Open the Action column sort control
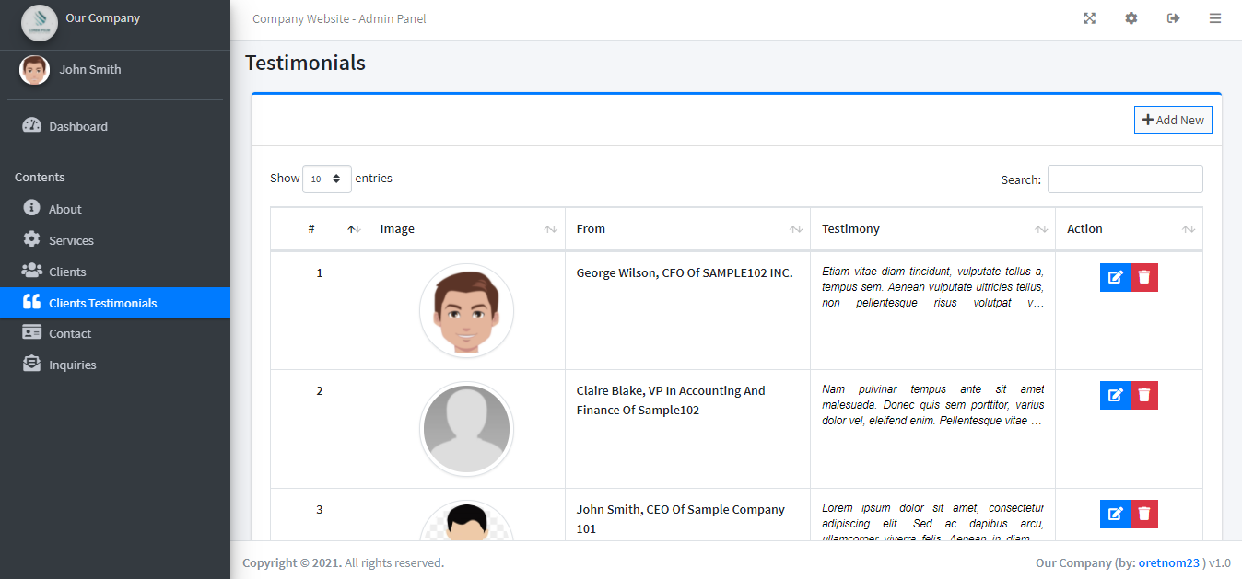 click(1189, 229)
